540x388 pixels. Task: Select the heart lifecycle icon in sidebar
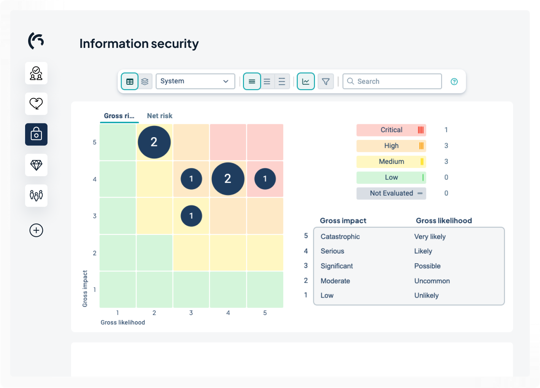click(x=36, y=104)
